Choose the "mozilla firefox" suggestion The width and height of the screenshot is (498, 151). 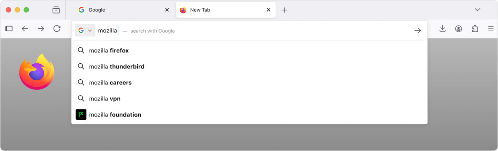click(109, 51)
